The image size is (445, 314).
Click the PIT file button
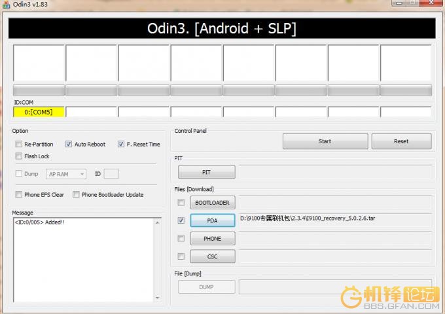click(x=207, y=172)
